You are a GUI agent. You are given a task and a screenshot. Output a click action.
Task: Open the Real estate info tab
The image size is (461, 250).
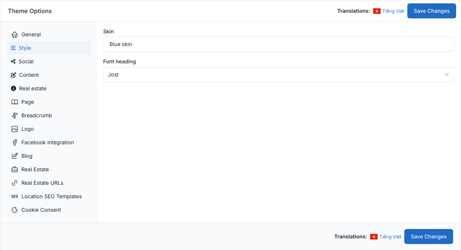(49, 88)
